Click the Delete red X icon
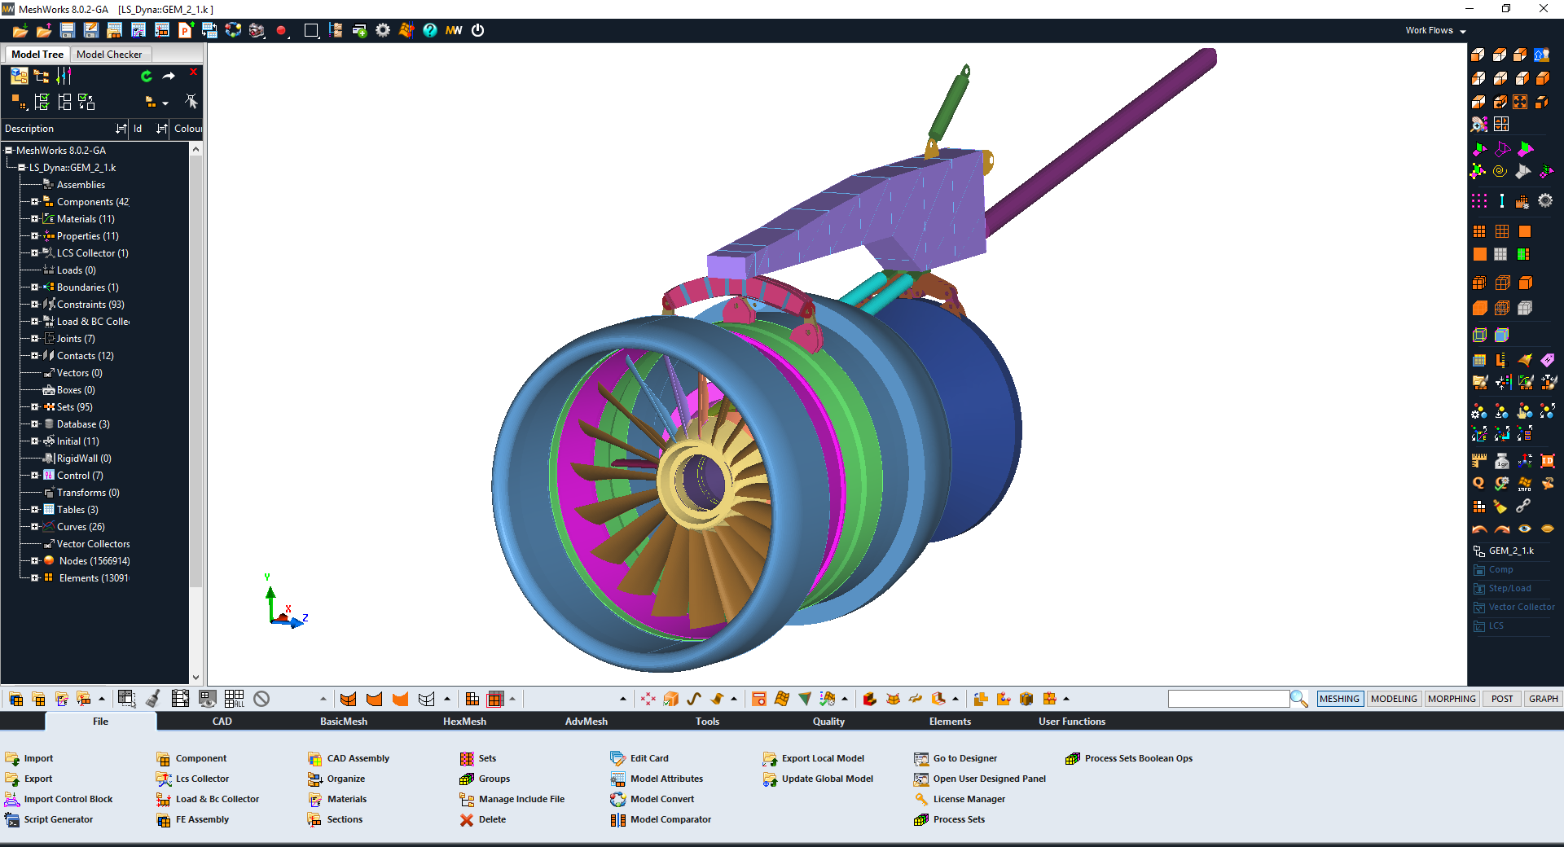The image size is (1564, 847). coord(467,820)
